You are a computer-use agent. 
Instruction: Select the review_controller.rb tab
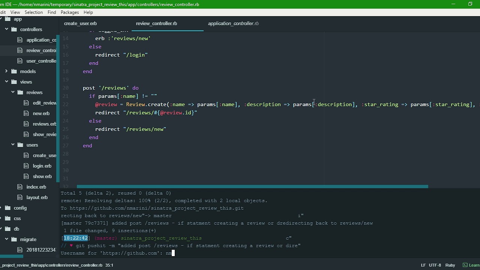[156, 23]
